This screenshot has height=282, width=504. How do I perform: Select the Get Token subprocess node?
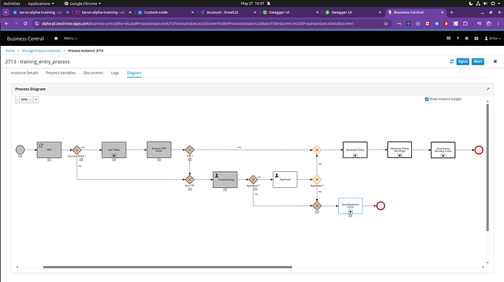tap(114, 150)
